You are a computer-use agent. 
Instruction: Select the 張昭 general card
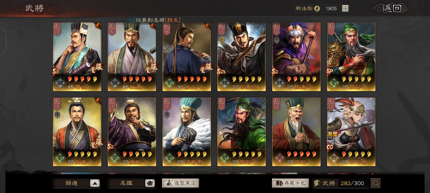coord(297,132)
